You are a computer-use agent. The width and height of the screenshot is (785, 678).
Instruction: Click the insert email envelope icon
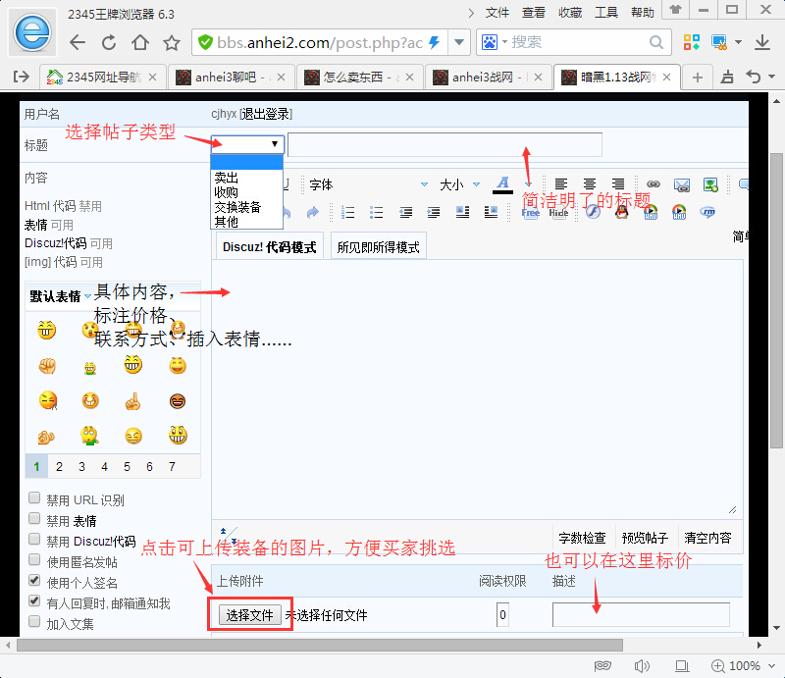[682, 184]
